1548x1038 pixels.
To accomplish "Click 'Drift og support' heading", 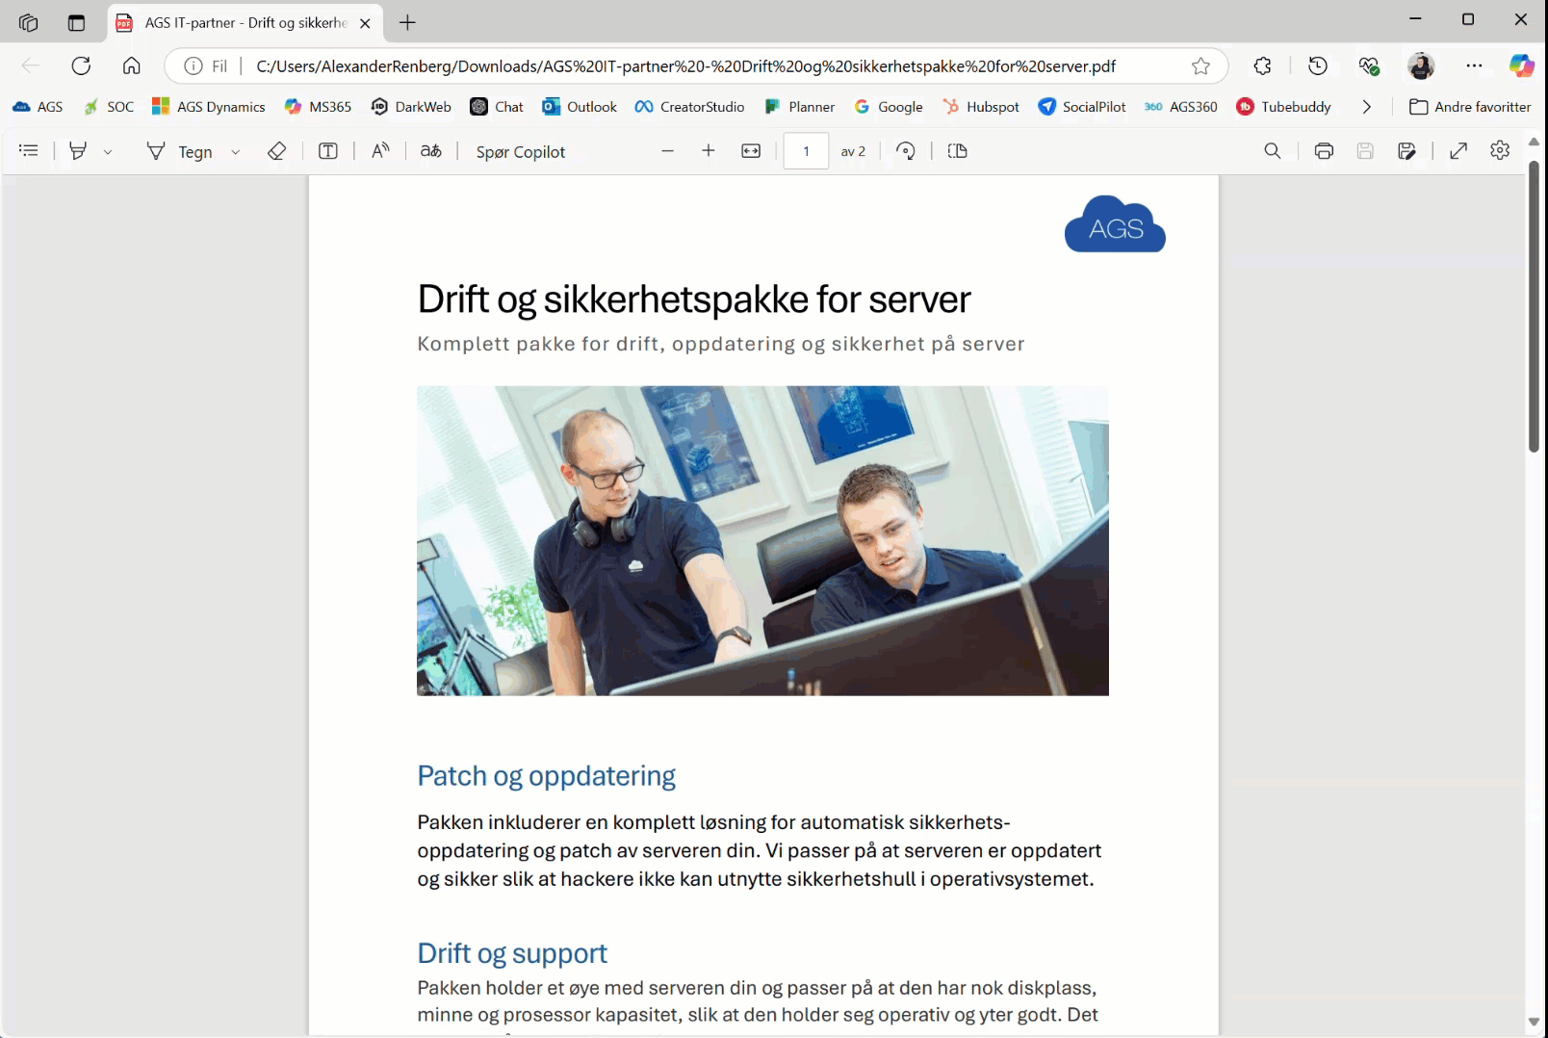I will (x=512, y=953).
